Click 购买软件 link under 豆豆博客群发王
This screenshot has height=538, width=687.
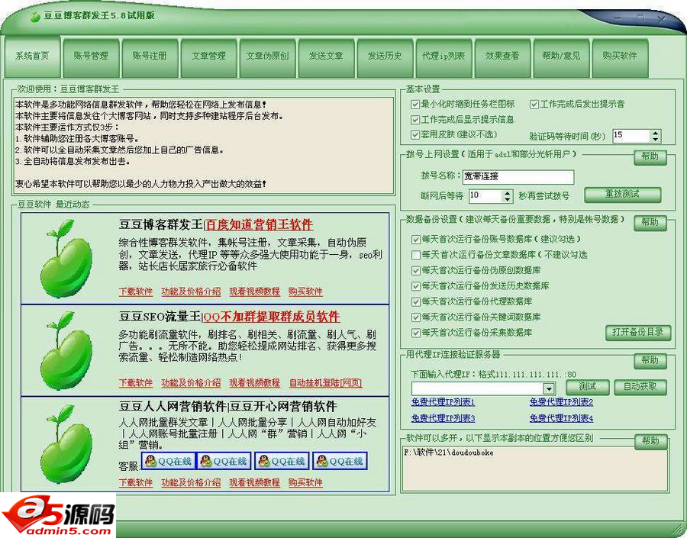(305, 292)
